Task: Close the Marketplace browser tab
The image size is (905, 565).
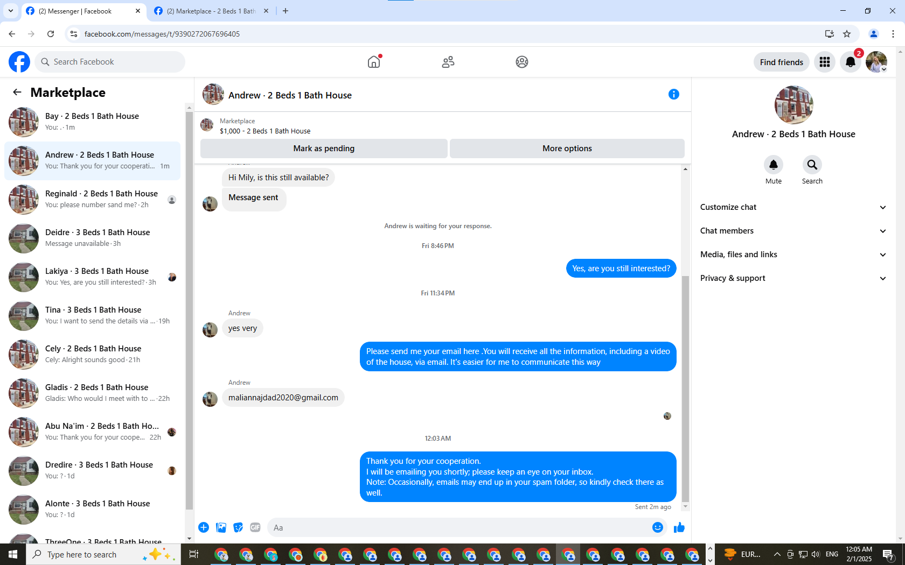Action: 266,11
